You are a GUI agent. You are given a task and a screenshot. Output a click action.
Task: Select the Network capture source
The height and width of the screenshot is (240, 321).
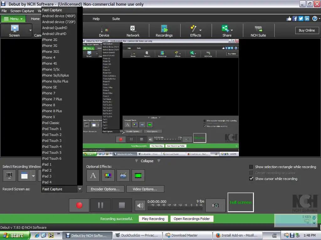click(133, 31)
